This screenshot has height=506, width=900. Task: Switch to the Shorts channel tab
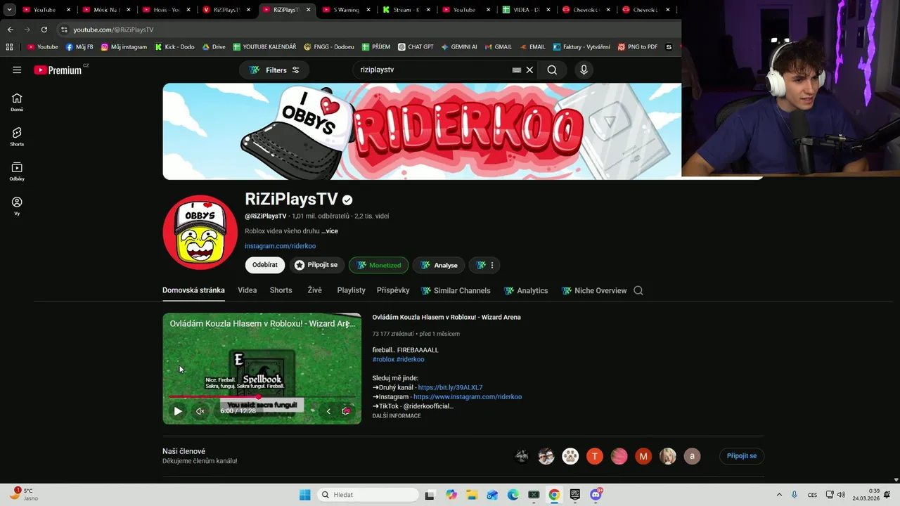click(x=281, y=290)
